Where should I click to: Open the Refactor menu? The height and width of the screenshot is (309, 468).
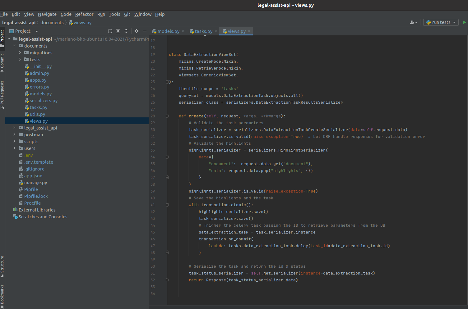pos(84,14)
